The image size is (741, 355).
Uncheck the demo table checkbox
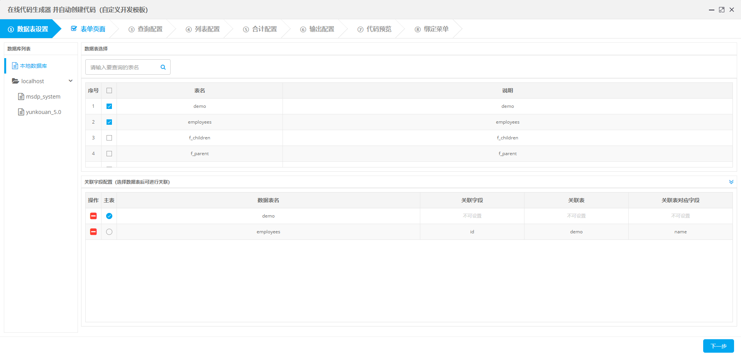[109, 106]
